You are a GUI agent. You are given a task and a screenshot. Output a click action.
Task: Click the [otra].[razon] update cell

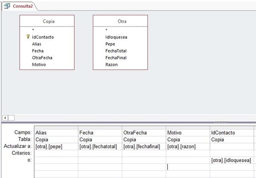coord(187,146)
